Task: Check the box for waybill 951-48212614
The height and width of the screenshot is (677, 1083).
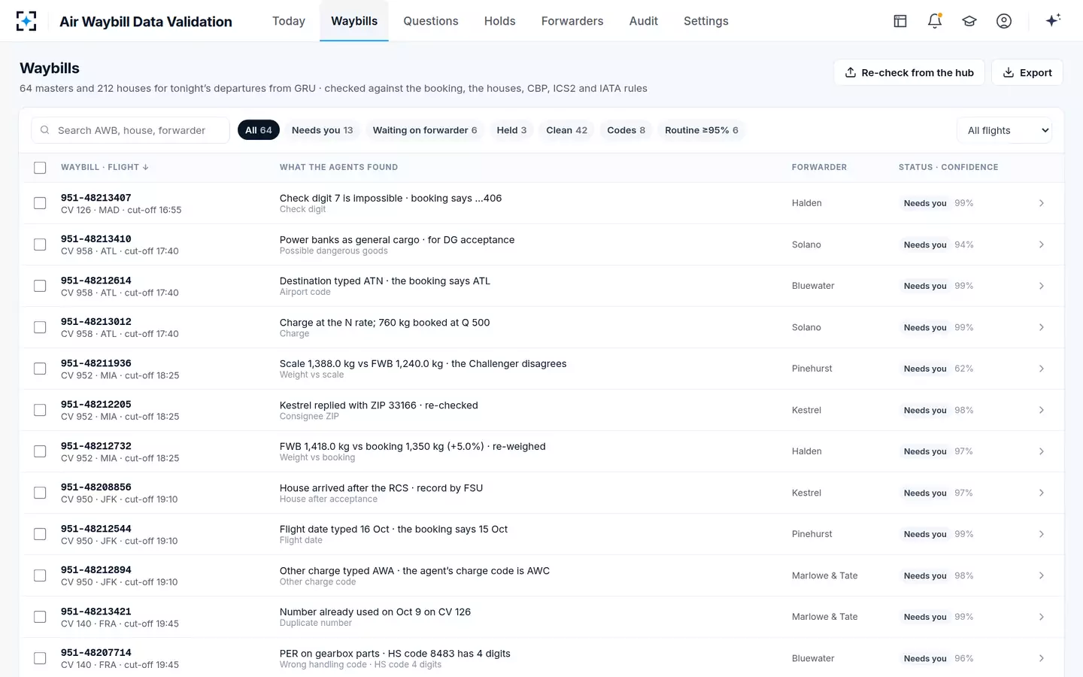Action: (40, 286)
